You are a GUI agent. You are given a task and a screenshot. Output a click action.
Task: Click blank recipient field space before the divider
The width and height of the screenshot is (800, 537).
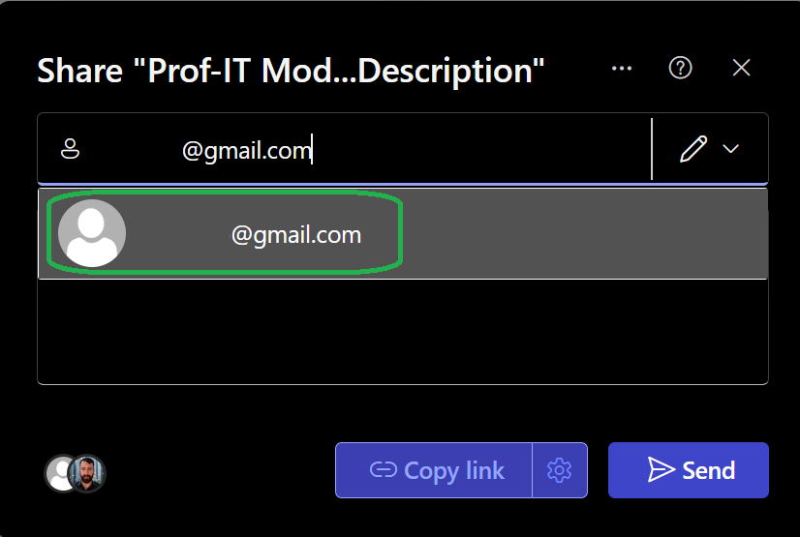pyautogui.click(x=479, y=149)
